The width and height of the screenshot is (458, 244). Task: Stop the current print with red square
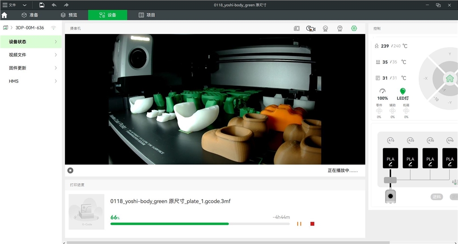pos(312,223)
